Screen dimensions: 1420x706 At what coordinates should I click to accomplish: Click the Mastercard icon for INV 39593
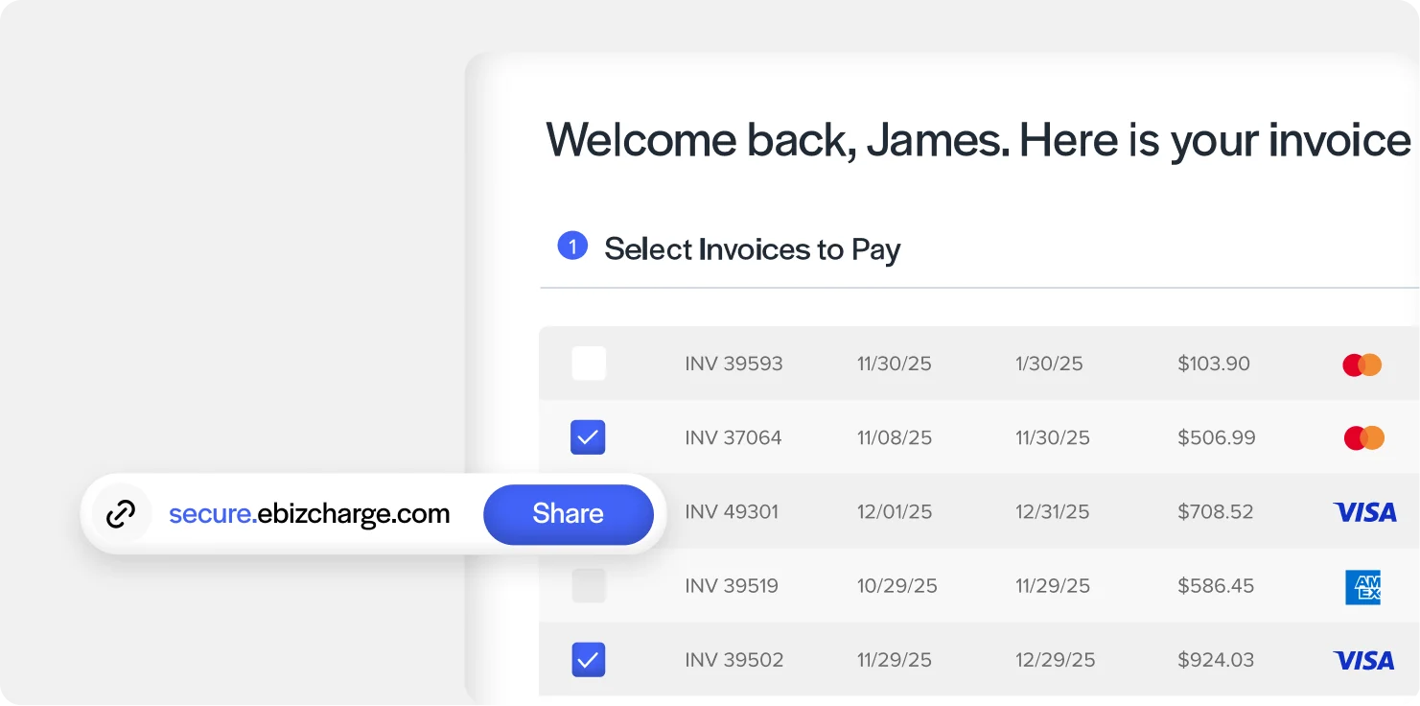coord(1362,365)
